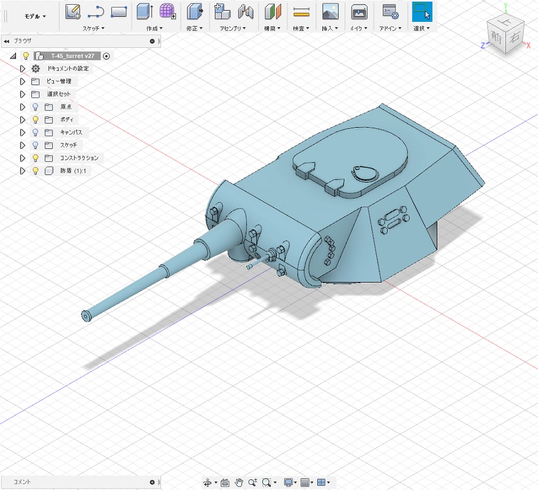The height and width of the screenshot is (490, 538).
Task: Select the Rectangle sketch tool icon
Action: 119,12
